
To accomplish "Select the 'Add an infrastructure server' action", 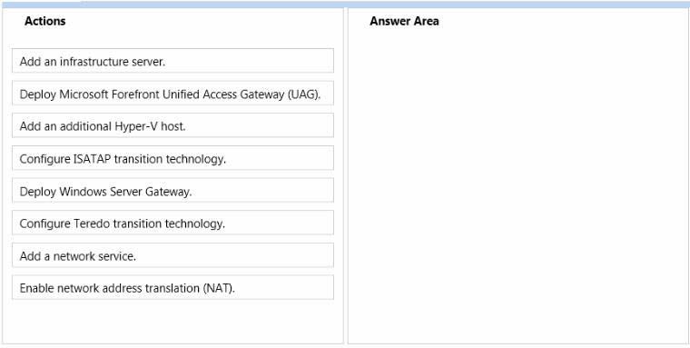I will [x=172, y=61].
